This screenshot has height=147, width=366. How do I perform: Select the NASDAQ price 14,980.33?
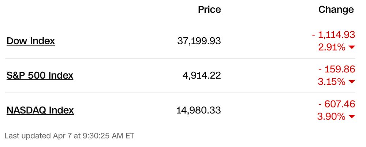click(x=199, y=110)
